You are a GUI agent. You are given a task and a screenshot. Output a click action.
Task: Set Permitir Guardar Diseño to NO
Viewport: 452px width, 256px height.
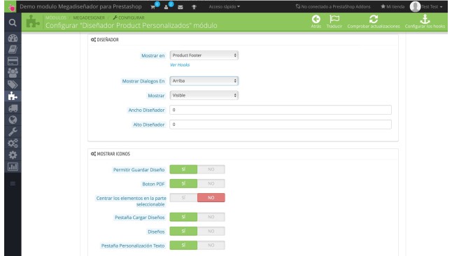click(x=211, y=169)
